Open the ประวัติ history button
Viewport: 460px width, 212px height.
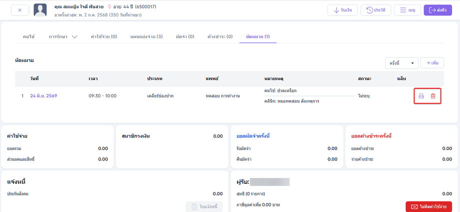tap(376, 10)
